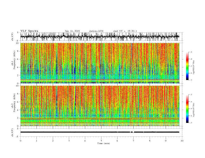Click inside the ch.2 spectrogram panel
This screenshot has height=158, width=205.
(x=100, y=106)
